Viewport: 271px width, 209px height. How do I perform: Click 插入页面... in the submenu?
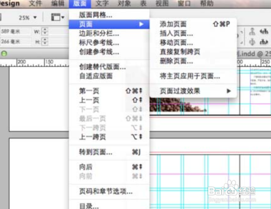click(x=193, y=33)
